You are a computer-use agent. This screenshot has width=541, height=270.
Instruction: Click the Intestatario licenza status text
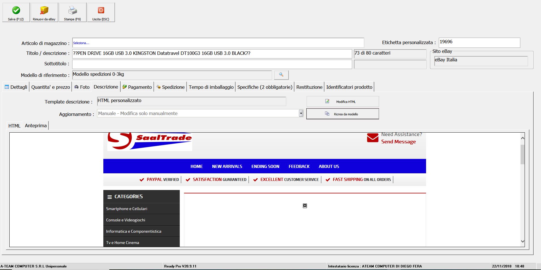[x=375, y=266]
